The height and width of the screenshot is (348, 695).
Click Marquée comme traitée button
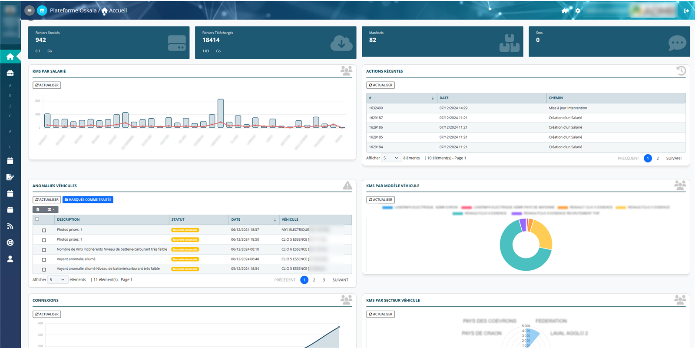pos(88,200)
